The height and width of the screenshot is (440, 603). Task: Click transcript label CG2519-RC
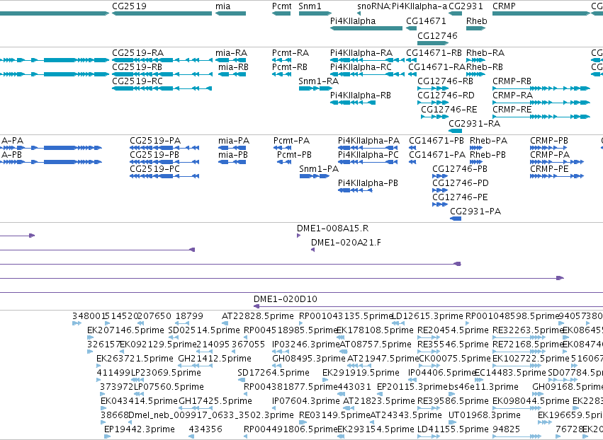coord(137,81)
